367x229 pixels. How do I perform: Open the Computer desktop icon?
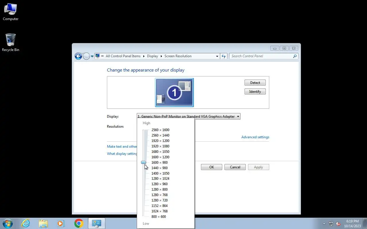[11, 12]
